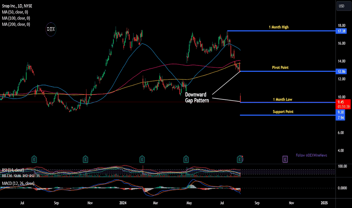This screenshot has height=208, width=352.
Task: Click the 9.38 price tag
Action: (x=341, y=112)
